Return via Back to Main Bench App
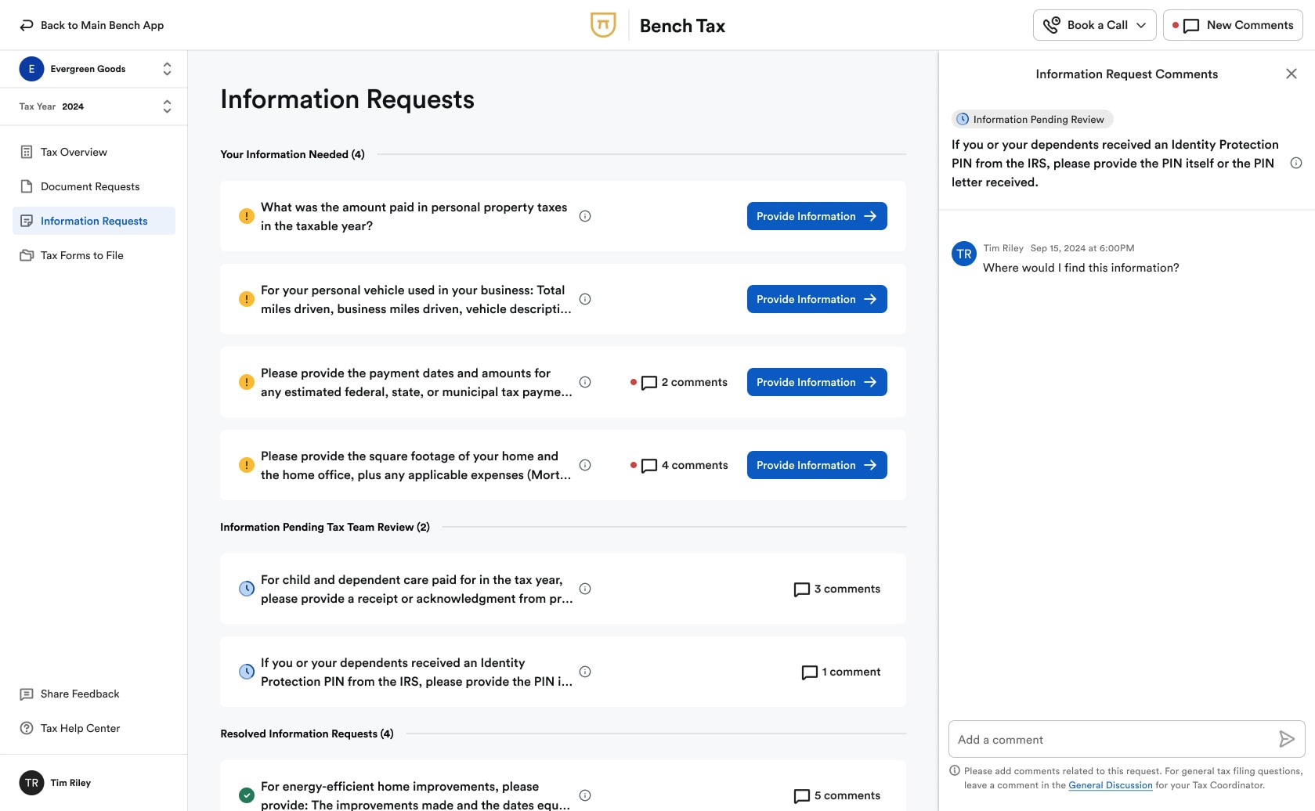Viewport: 1315px width, 811px height. point(92,25)
